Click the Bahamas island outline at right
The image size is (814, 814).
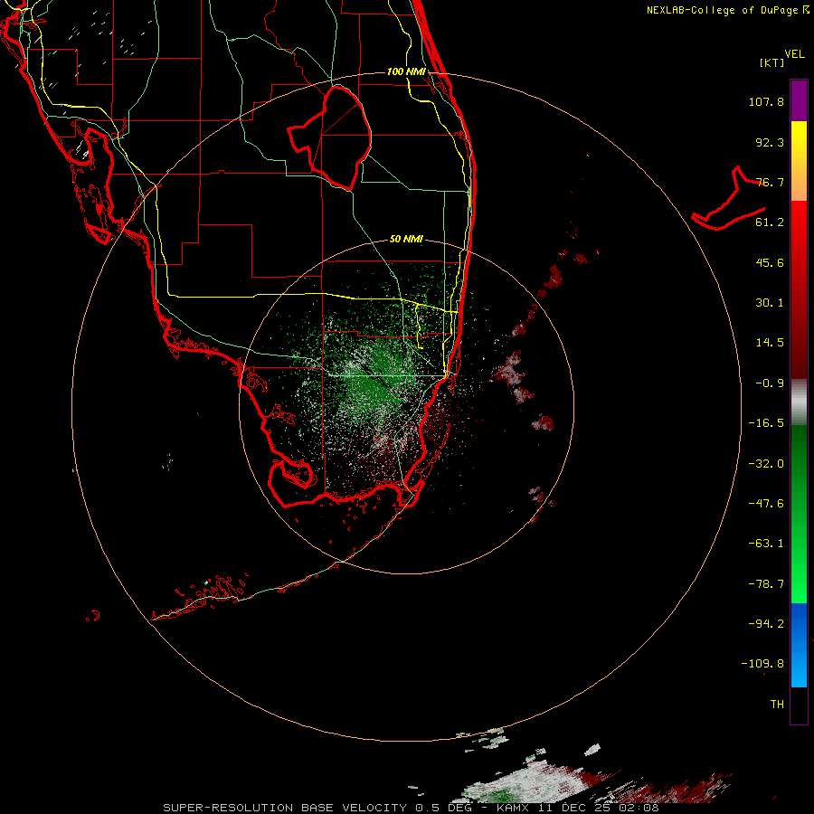click(729, 199)
